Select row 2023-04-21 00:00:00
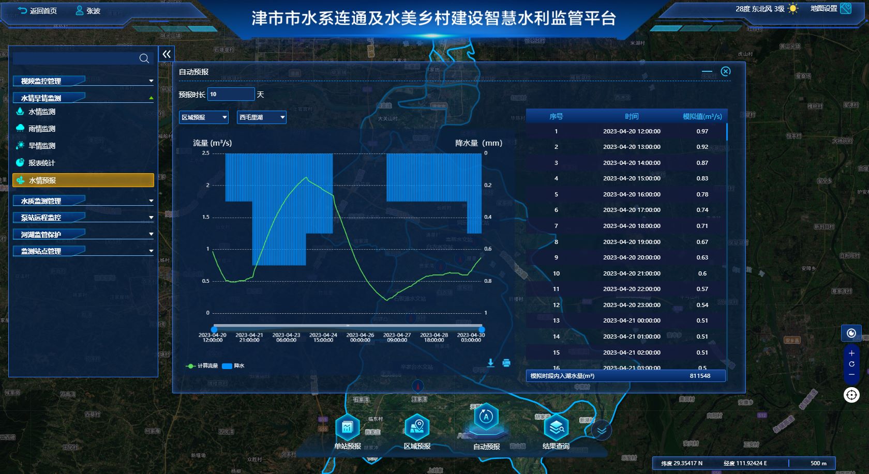 (x=626, y=320)
